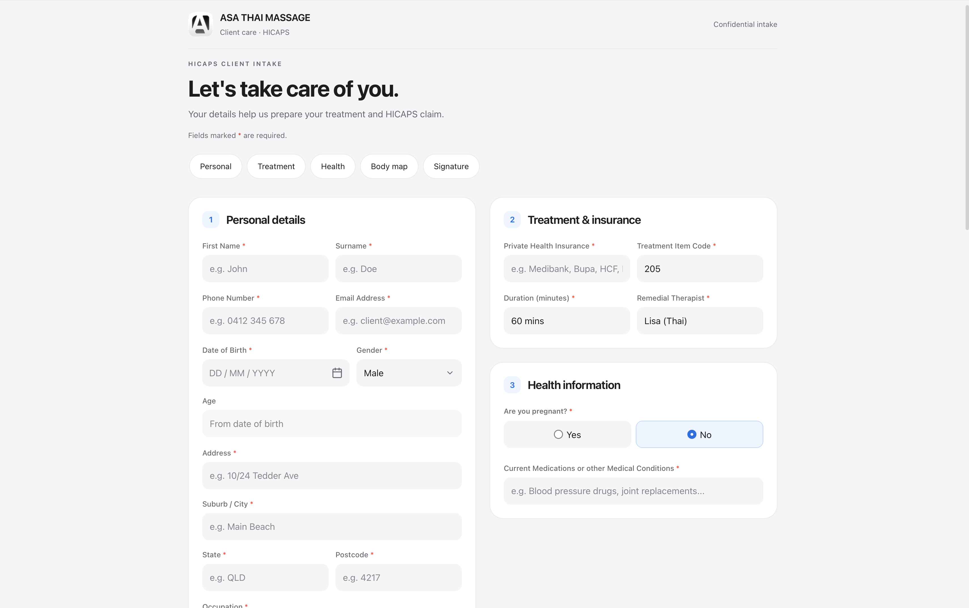Open the Duration 60 mins selector
Screen dimensions: 969x608
[x=566, y=321]
